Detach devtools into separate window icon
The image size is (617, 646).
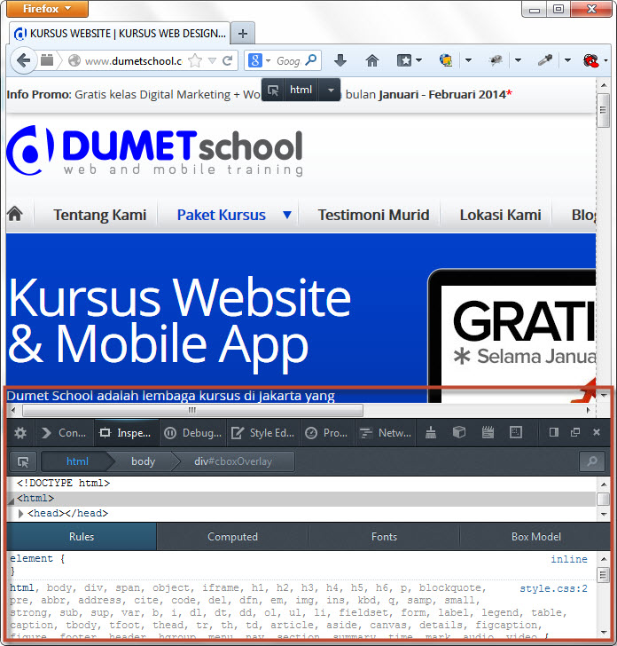[575, 432]
